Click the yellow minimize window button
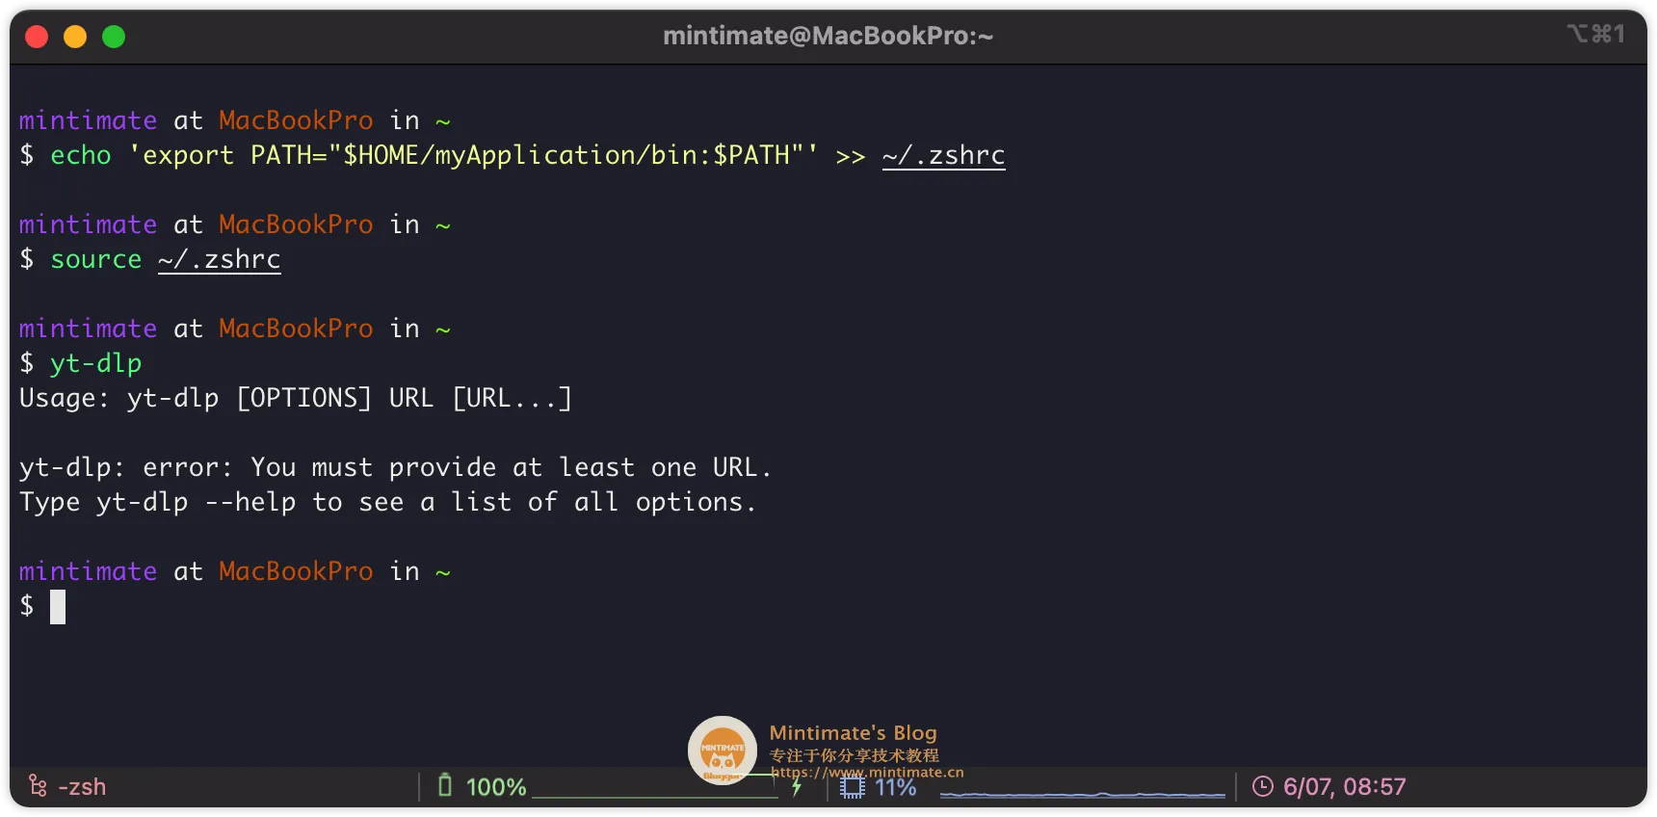 click(x=75, y=37)
